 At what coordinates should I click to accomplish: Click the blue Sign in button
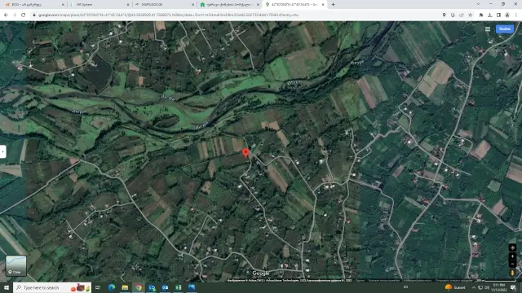(x=505, y=29)
